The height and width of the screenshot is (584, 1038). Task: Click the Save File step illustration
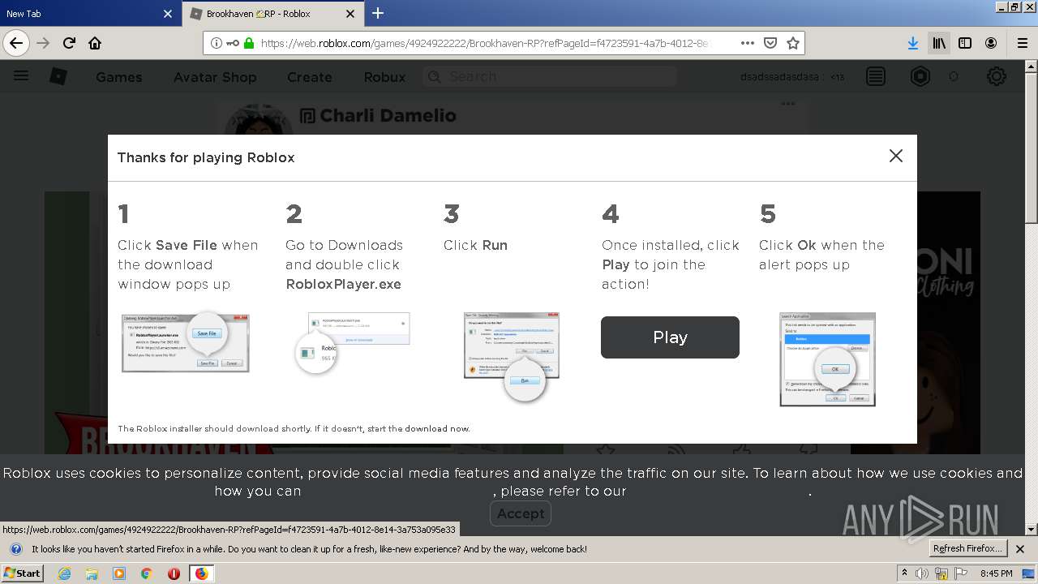186,342
